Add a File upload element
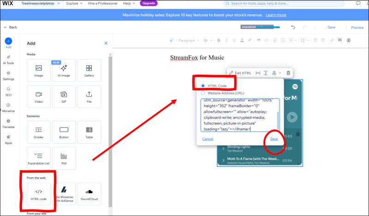Image resolution: width=369 pixels, height=216 pixels. (x=89, y=97)
